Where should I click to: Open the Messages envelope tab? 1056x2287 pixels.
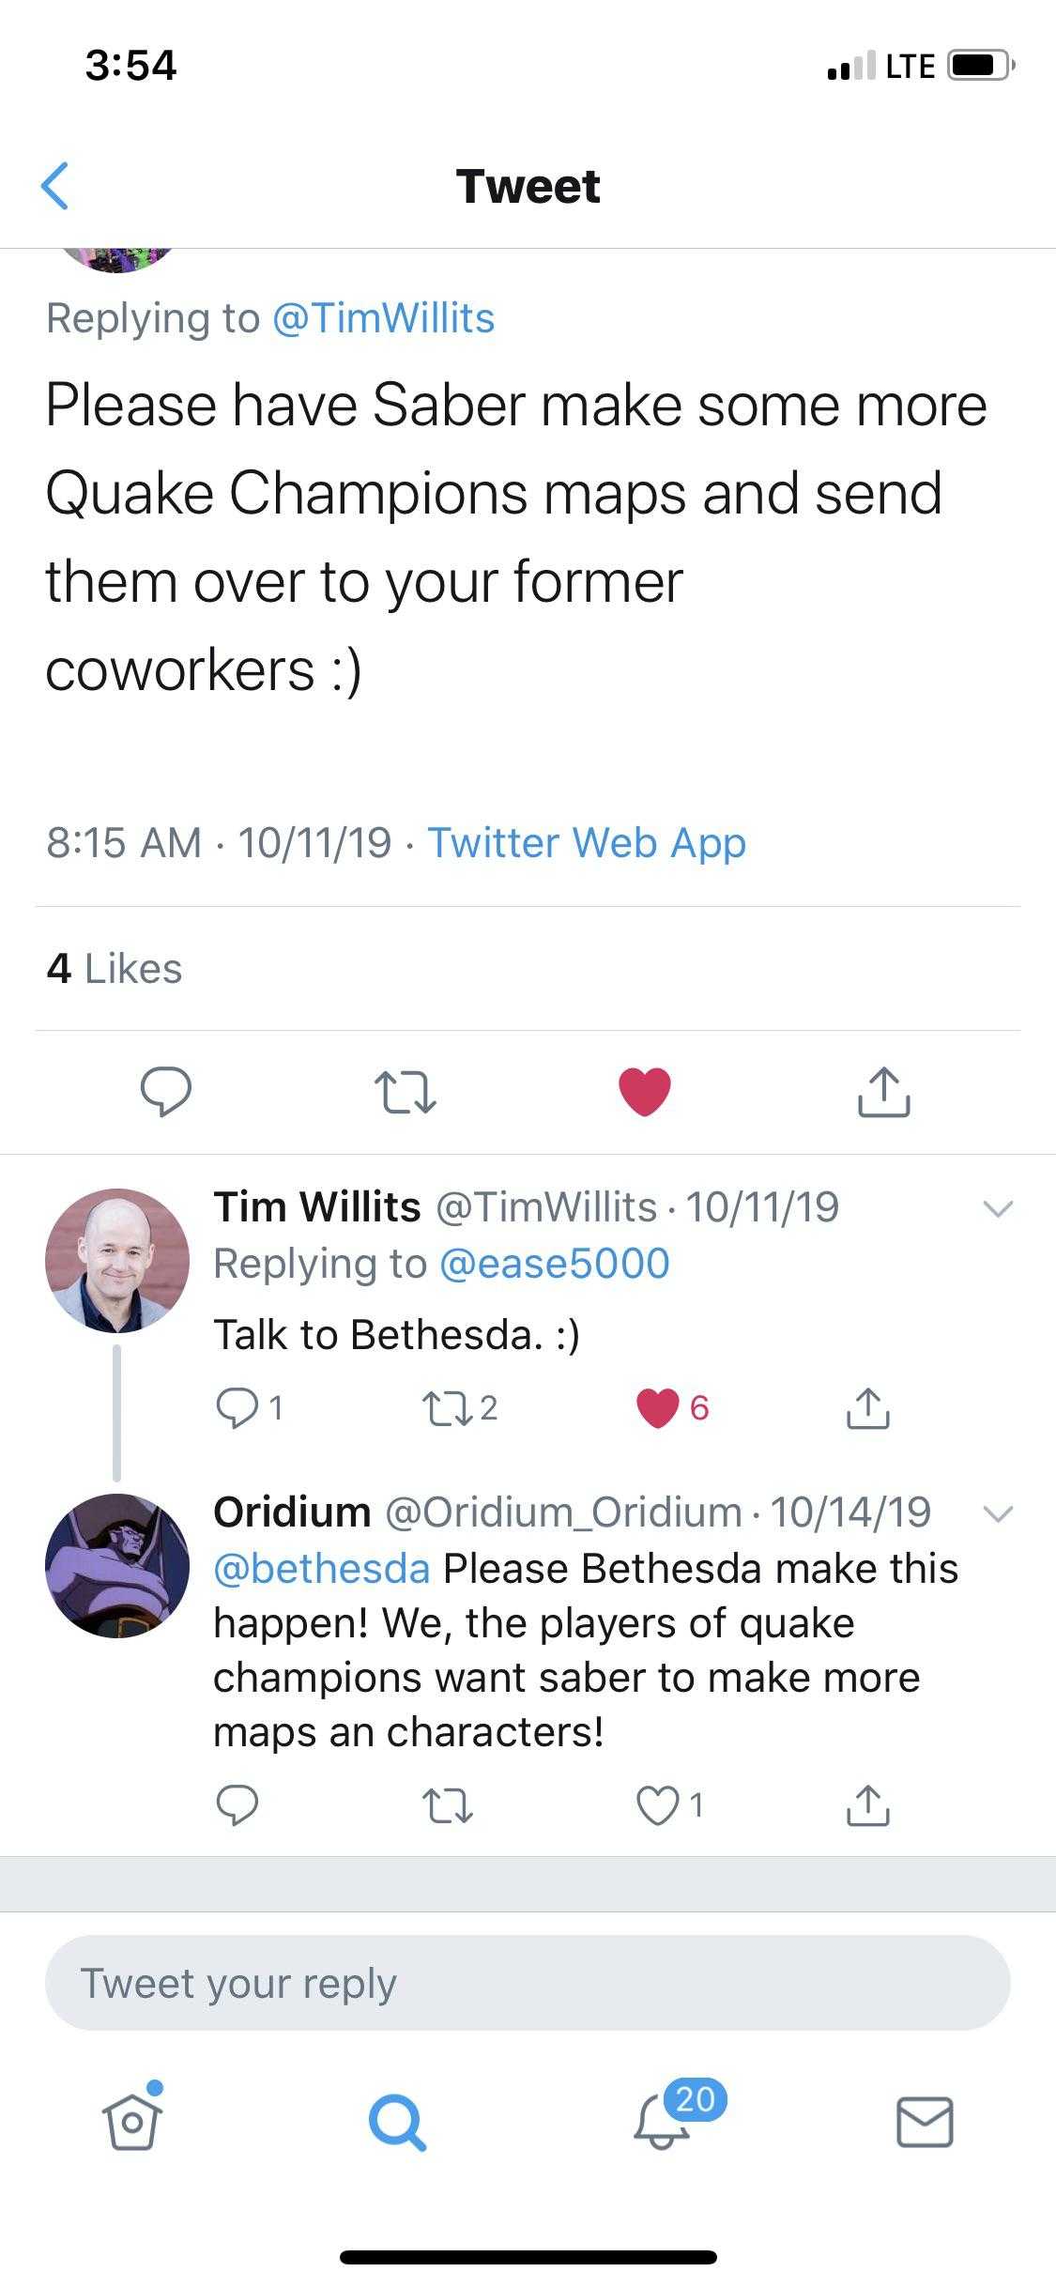tap(926, 2122)
